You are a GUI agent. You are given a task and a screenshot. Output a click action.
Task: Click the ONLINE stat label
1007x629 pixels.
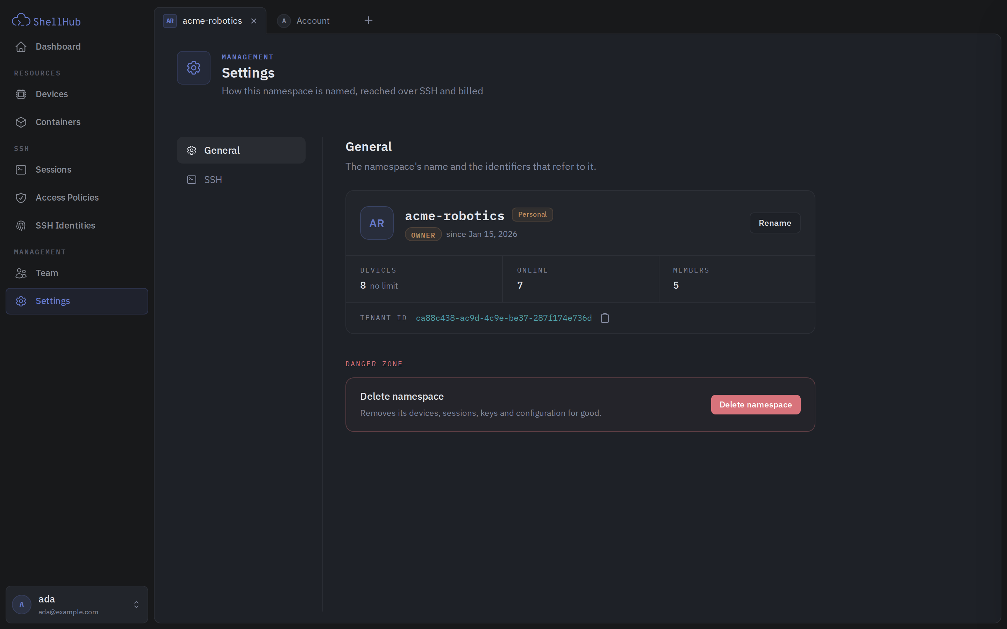pos(532,270)
